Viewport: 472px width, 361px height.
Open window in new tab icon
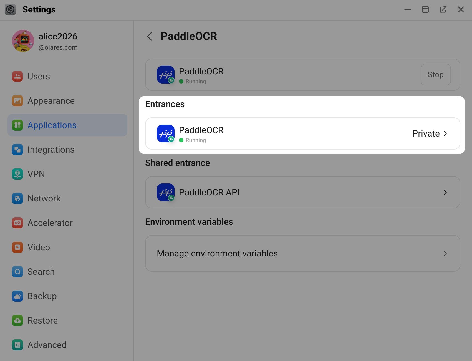443,9
